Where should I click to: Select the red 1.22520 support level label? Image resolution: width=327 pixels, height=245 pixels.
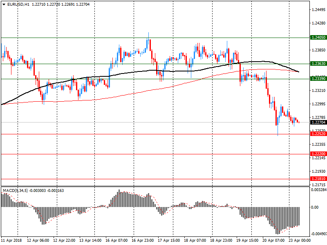(x=318, y=134)
